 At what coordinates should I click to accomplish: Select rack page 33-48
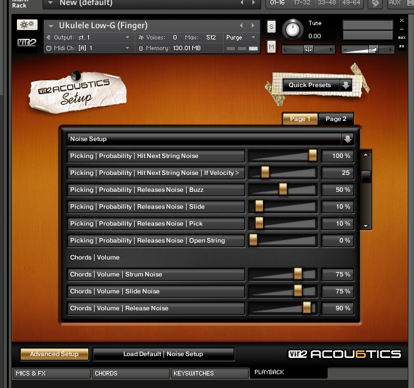point(326,3)
